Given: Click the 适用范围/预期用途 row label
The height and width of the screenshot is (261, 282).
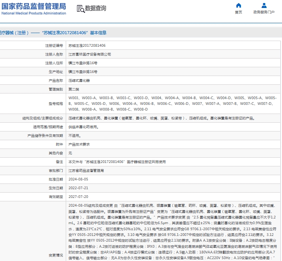Looking at the screenshot, I should [x=48, y=127].
